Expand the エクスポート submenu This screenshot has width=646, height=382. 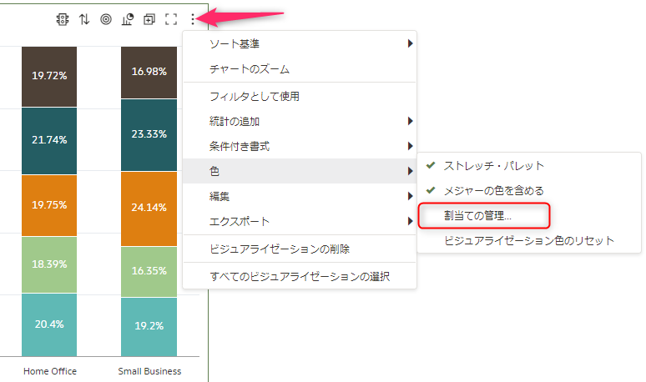point(300,221)
